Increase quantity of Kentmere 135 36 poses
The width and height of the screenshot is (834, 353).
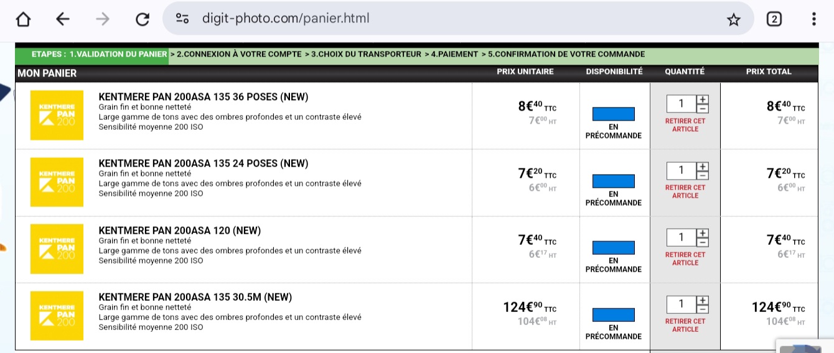(x=703, y=99)
